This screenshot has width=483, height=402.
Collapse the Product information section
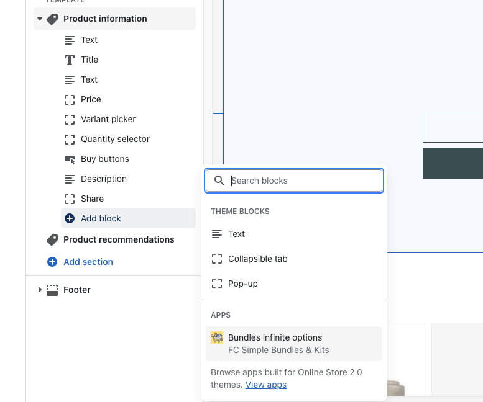point(40,19)
